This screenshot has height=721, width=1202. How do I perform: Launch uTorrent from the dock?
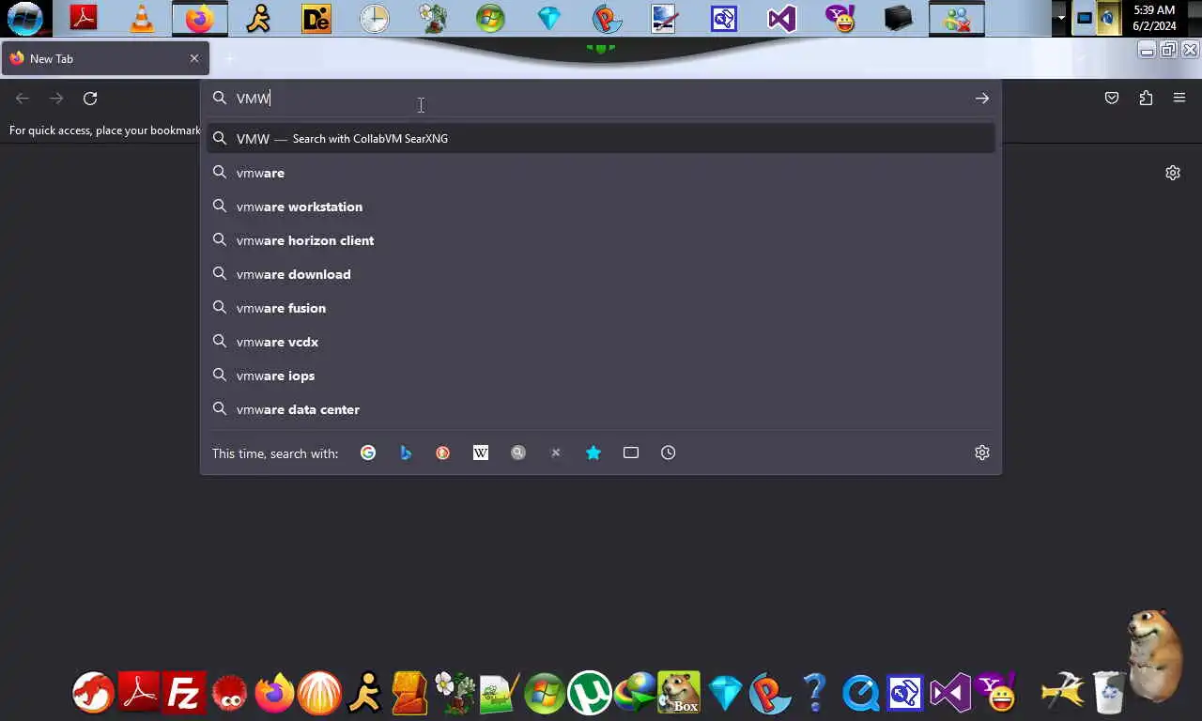pos(590,694)
